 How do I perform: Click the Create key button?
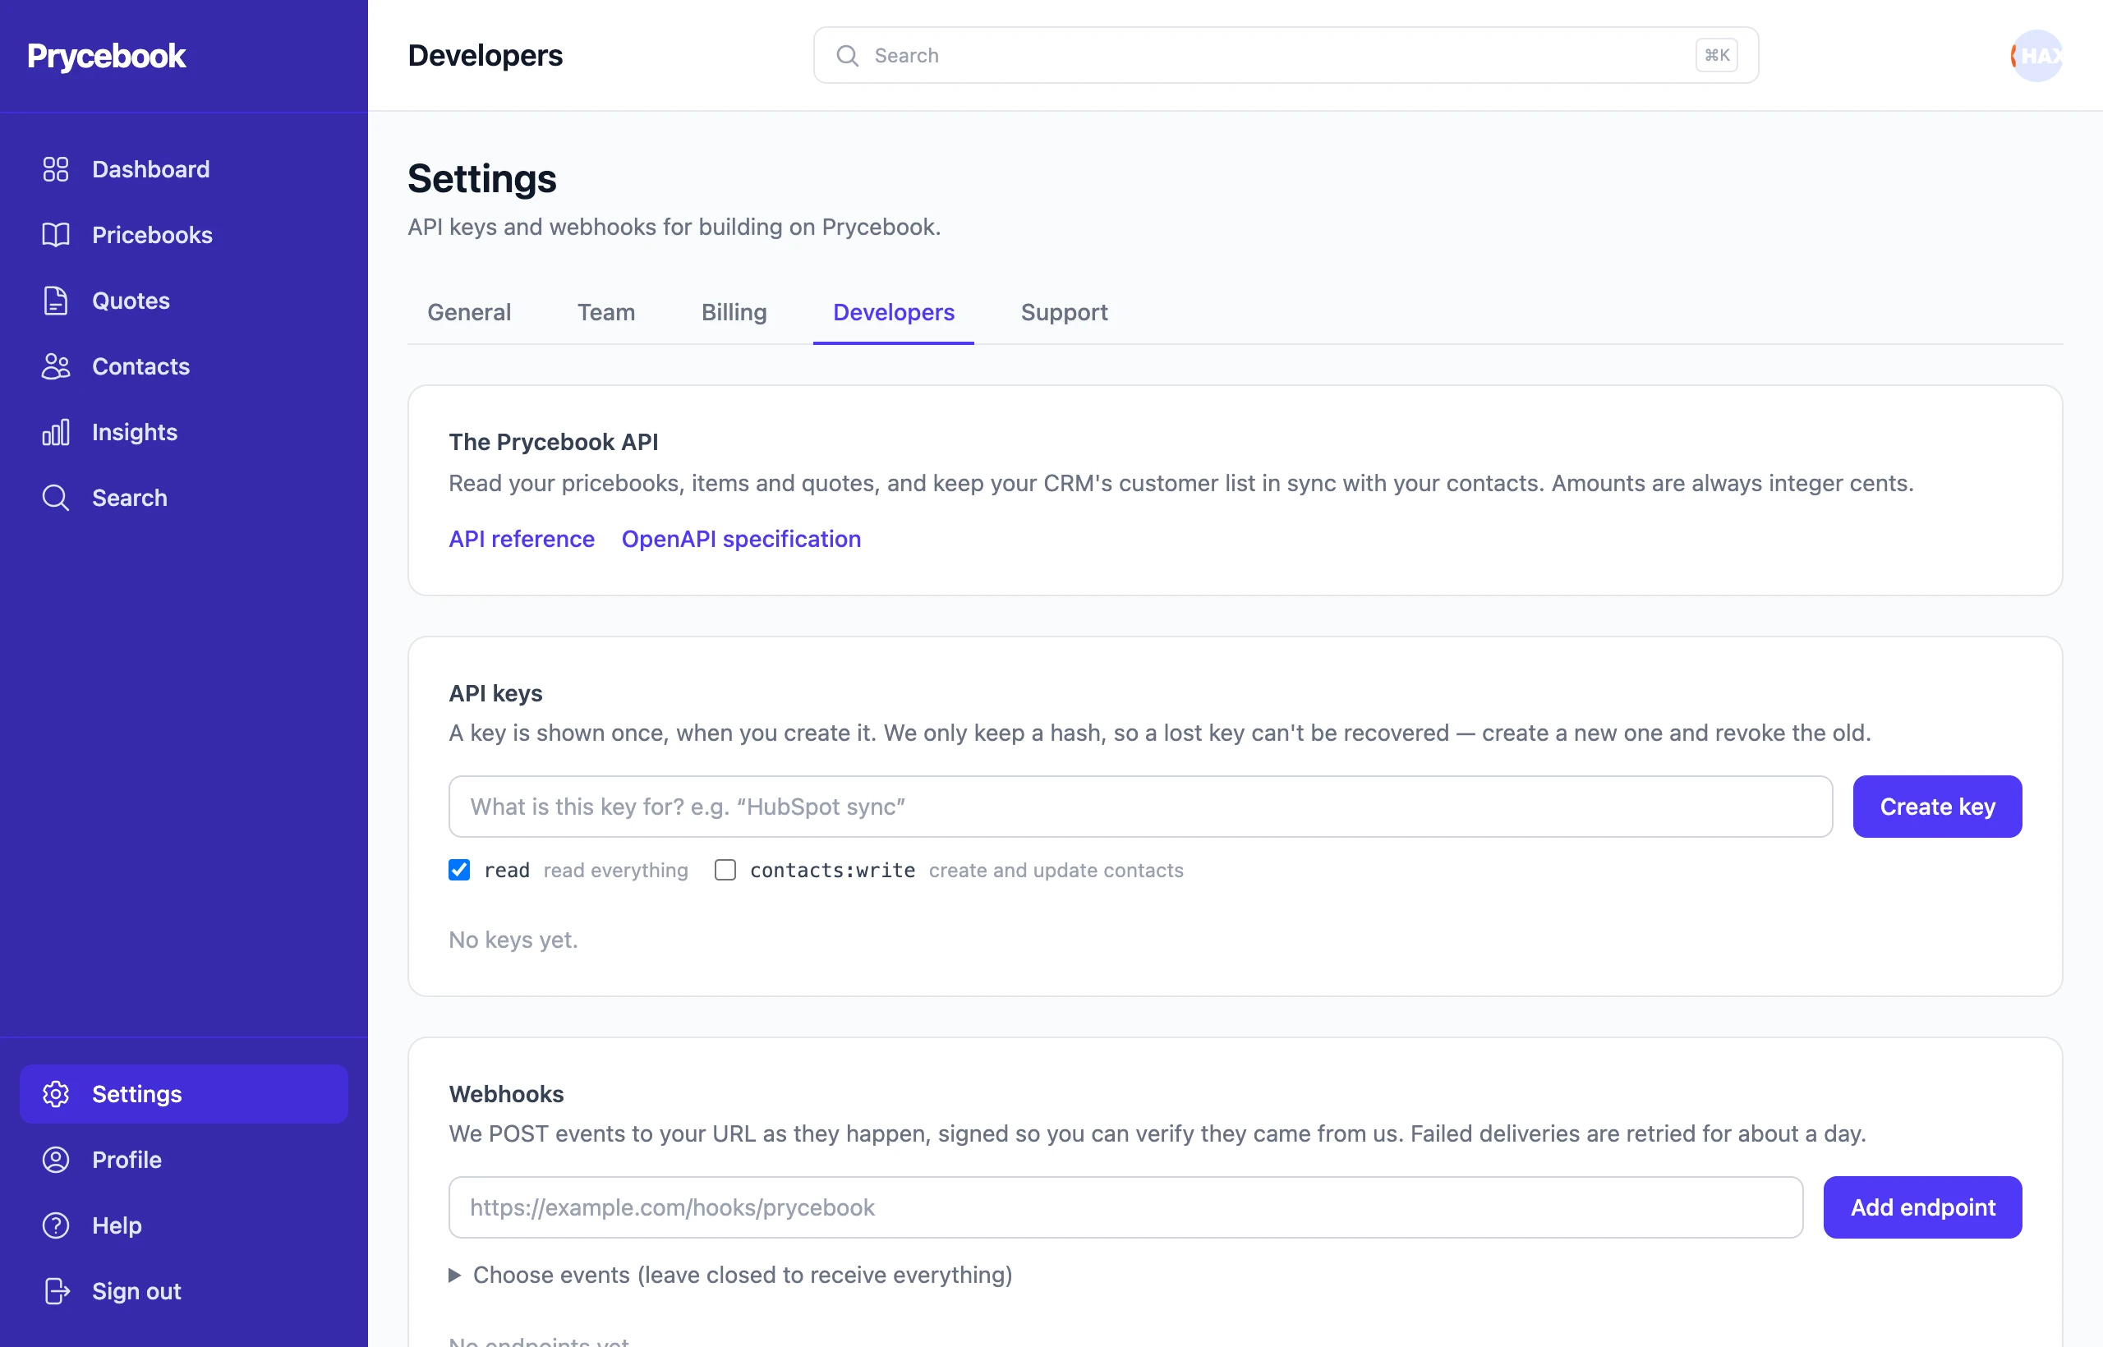point(1937,806)
